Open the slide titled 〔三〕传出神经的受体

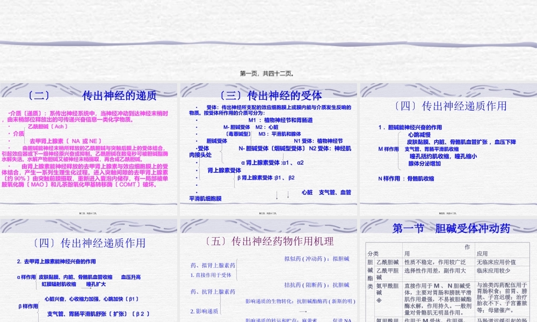click(x=268, y=142)
